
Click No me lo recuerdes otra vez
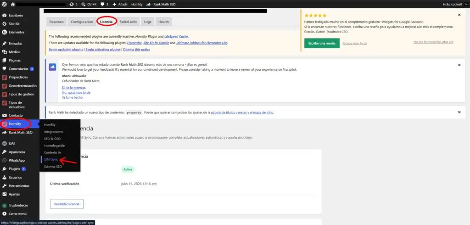(x=433, y=42)
